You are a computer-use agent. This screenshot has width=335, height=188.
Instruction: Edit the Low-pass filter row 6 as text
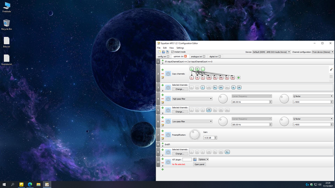coord(163,125)
